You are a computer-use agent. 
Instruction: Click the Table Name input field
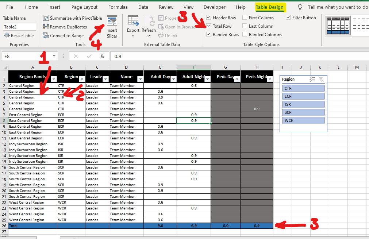coord(20,27)
